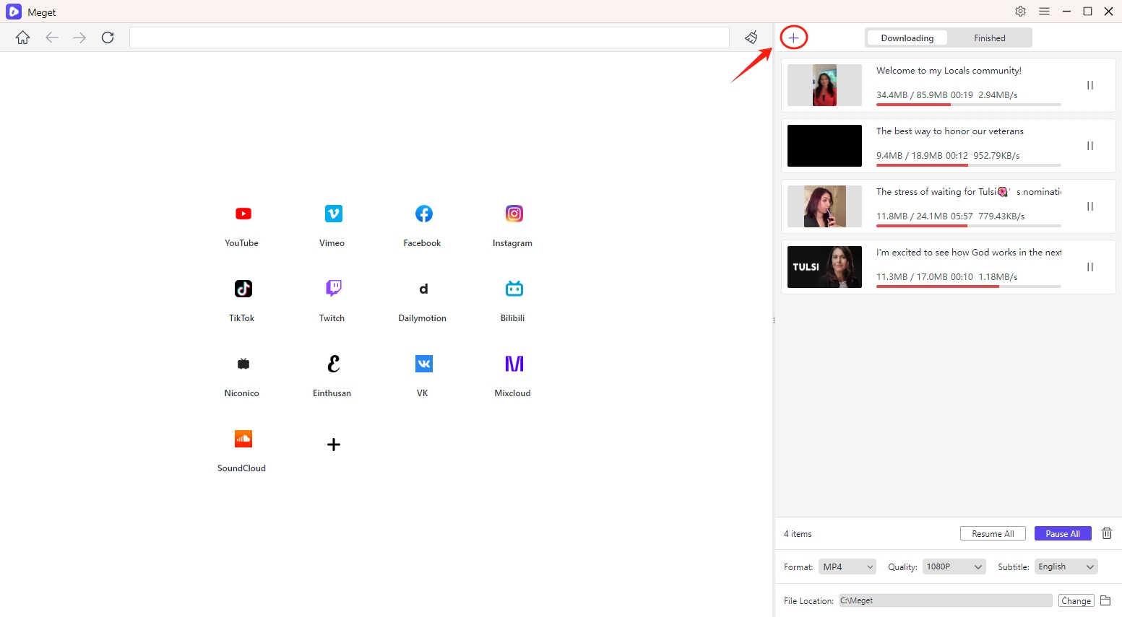This screenshot has height=617, width=1122.
Task: Go to the browser home page
Action: coord(23,38)
